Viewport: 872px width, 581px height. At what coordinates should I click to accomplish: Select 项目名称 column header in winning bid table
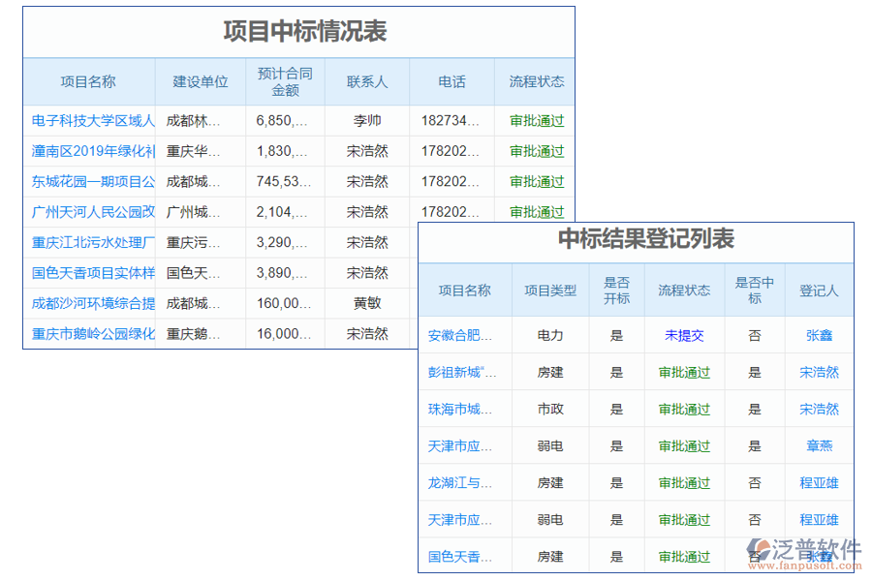click(x=88, y=81)
